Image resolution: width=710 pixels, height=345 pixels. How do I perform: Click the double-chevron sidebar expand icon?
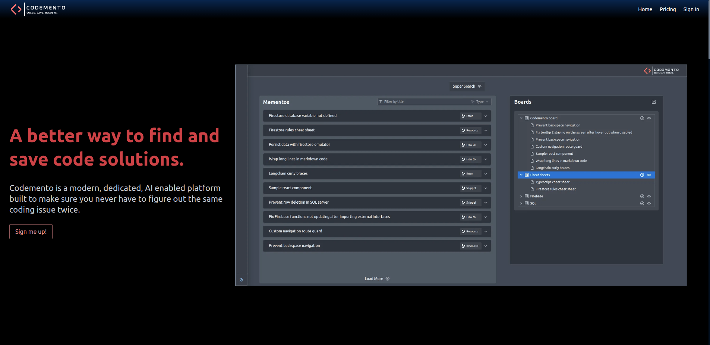241,280
